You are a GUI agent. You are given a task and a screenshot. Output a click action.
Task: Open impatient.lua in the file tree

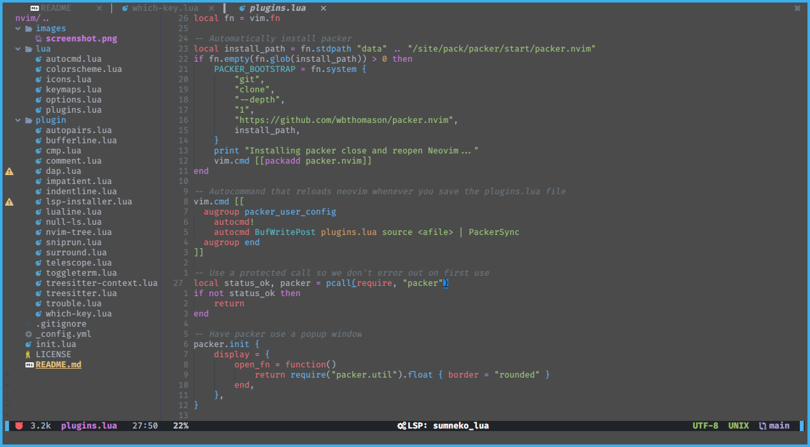pyautogui.click(x=78, y=181)
